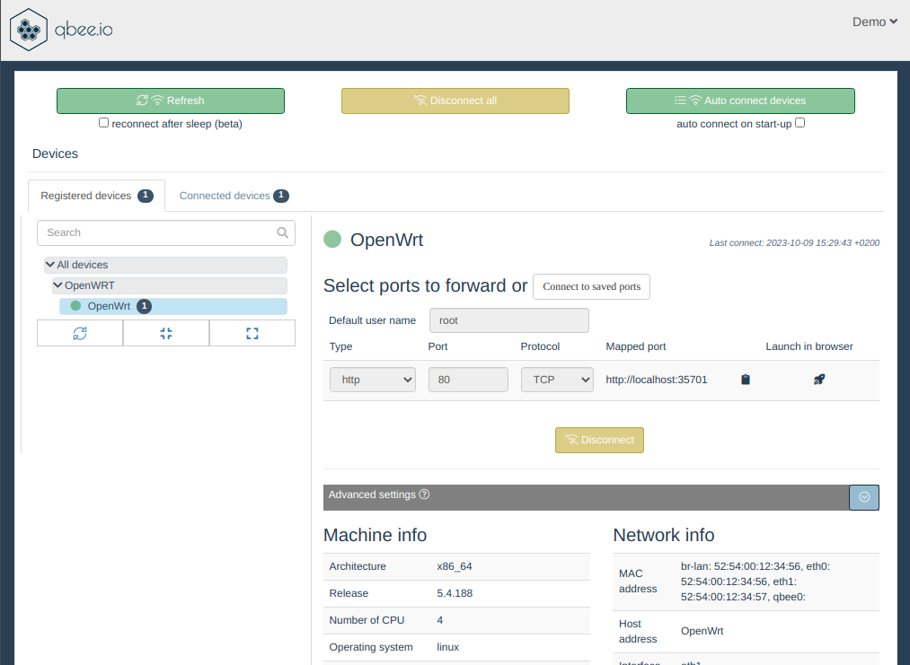Launch the forwarded port in browser

pos(818,379)
